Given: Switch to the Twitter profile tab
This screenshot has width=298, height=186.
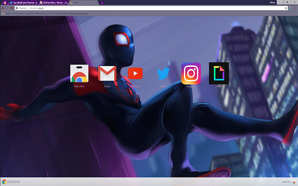Looking at the screenshot, I should click(x=23, y=3).
